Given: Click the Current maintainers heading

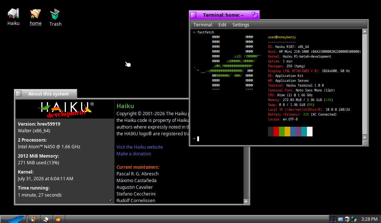Looking at the screenshot, I should click(x=138, y=167).
